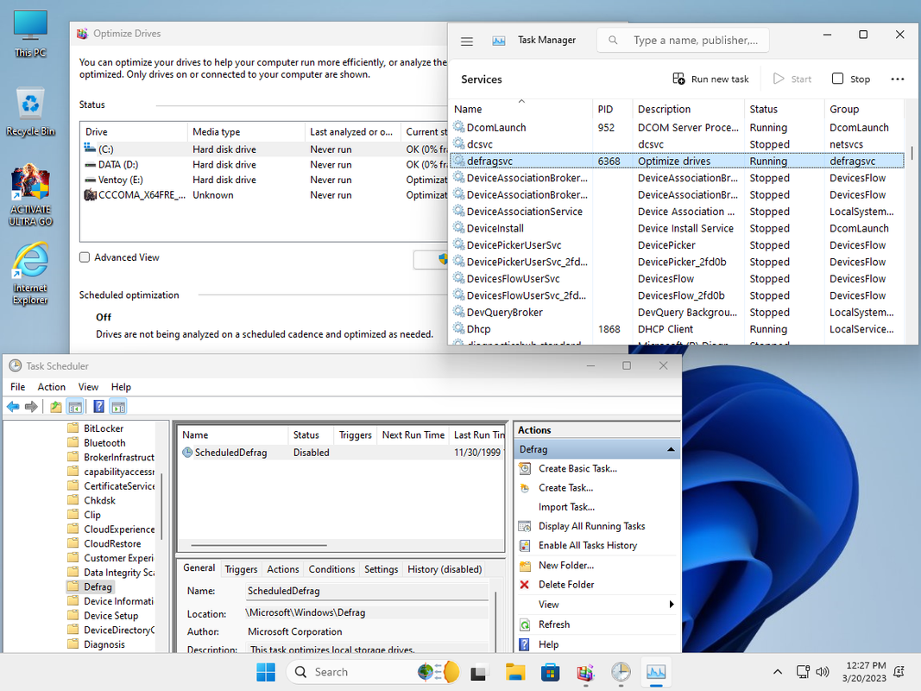Select the DcomLaunch service row
Screen dimensions: 921x691
click(678, 128)
